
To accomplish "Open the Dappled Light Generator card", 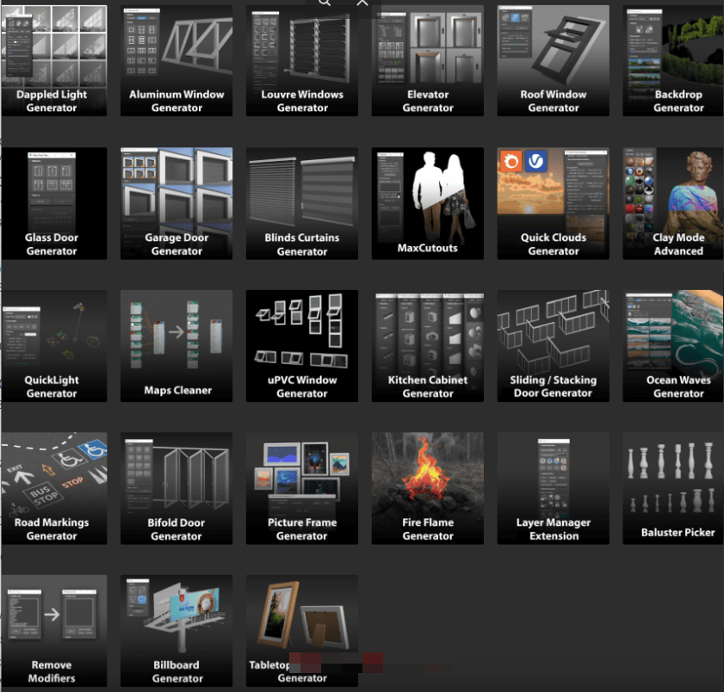I will (53, 60).
